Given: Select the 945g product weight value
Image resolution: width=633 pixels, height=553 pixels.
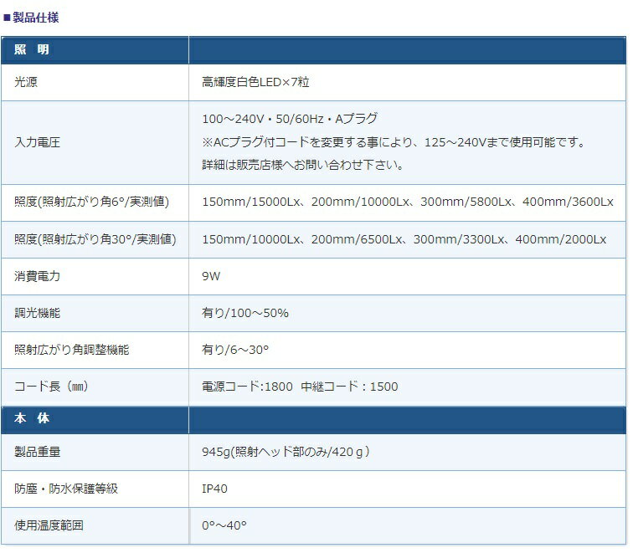Looking at the screenshot, I should tap(286, 452).
